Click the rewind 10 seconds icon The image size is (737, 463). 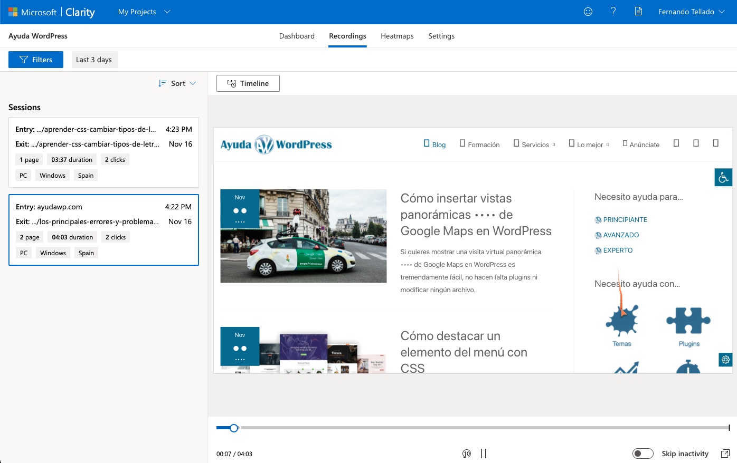[467, 454]
